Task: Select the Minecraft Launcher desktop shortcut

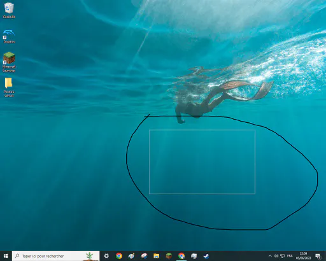Action: [9, 62]
